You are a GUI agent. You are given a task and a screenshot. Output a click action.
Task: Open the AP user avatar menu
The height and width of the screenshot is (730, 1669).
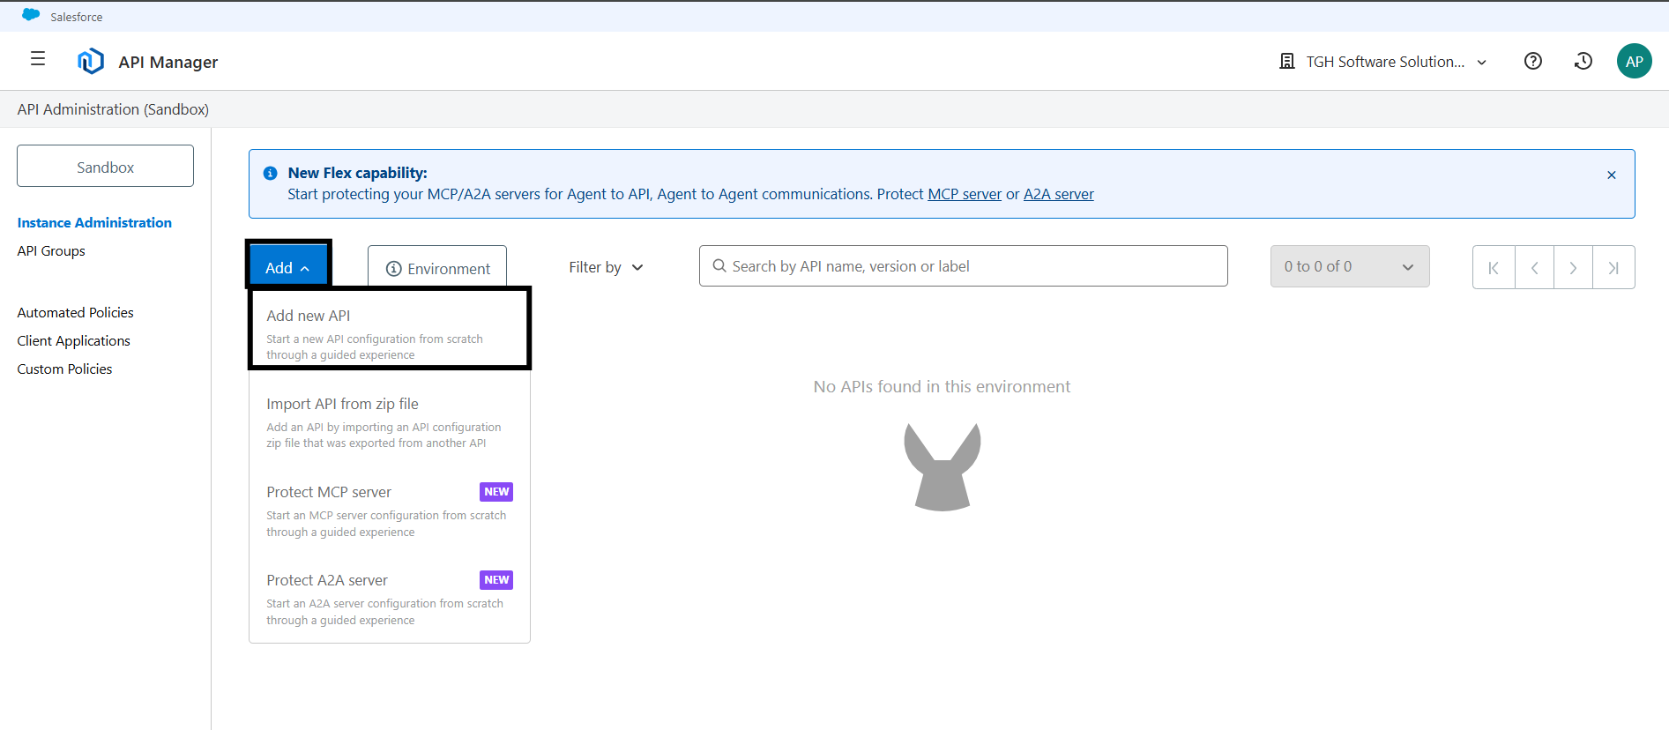pyautogui.click(x=1634, y=61)
